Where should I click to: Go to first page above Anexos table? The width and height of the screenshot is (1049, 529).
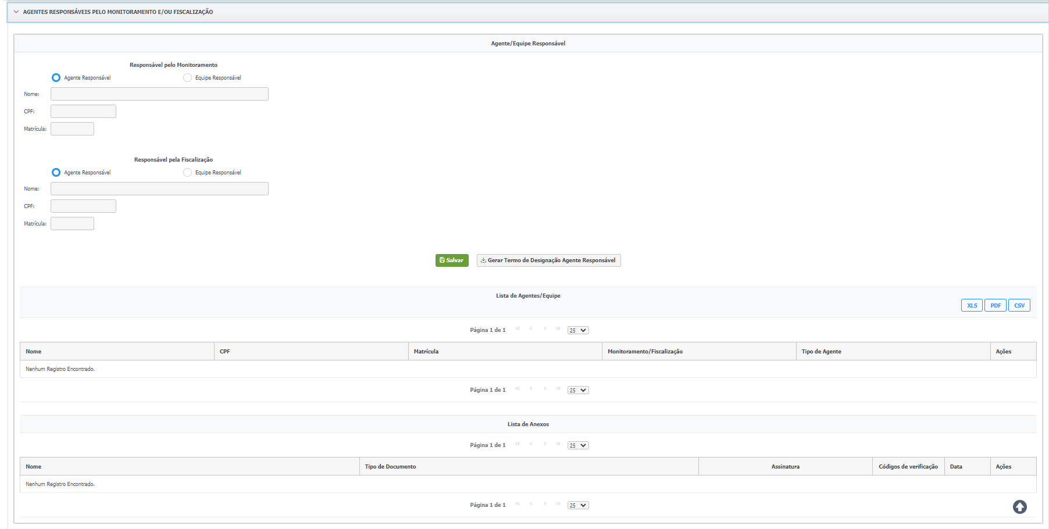[518, 444]
